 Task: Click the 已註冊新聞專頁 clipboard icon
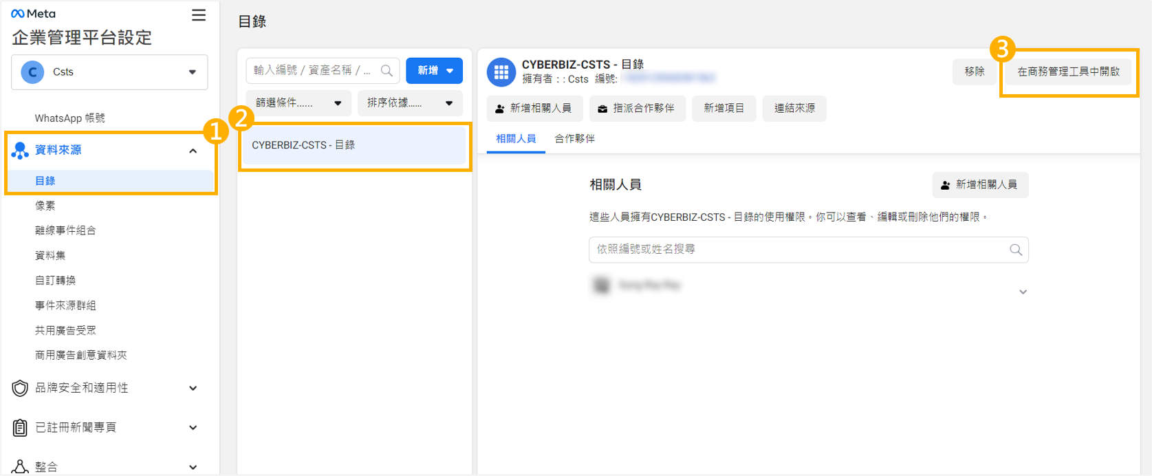pyautogui.click(x=20, y=428)
